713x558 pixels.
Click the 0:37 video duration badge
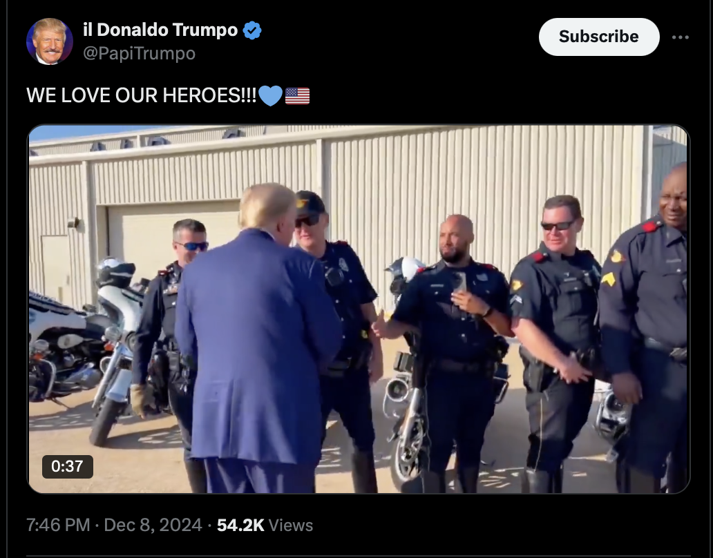(67, 466)
